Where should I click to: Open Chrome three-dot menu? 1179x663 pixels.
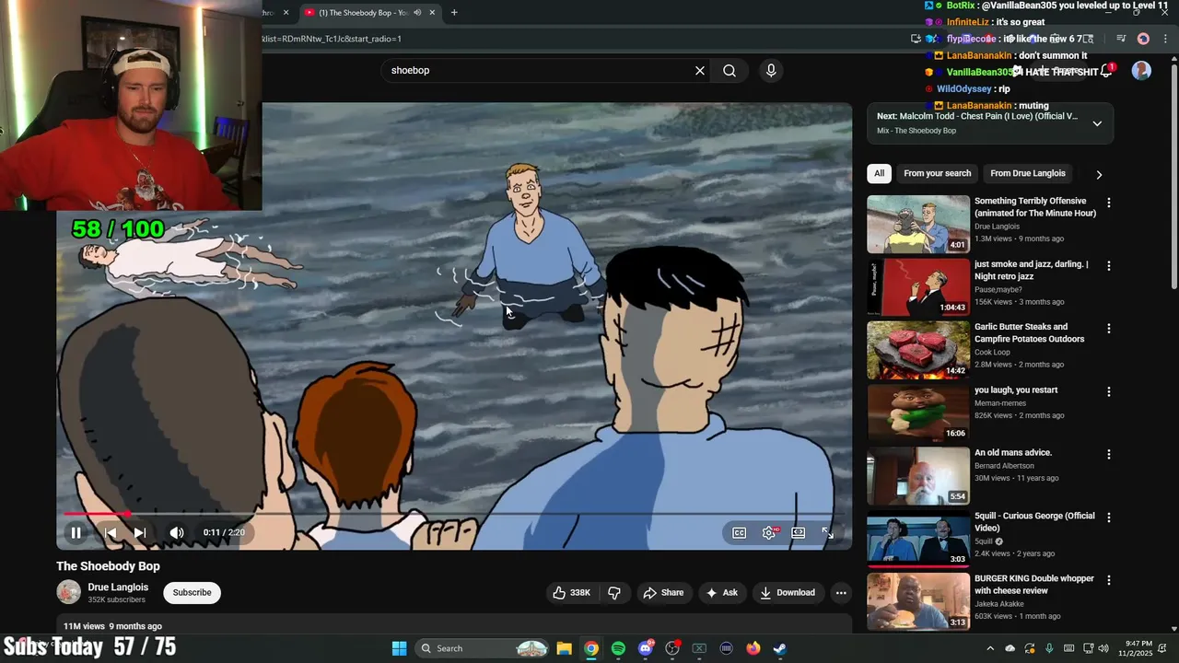click(1165, 39)
